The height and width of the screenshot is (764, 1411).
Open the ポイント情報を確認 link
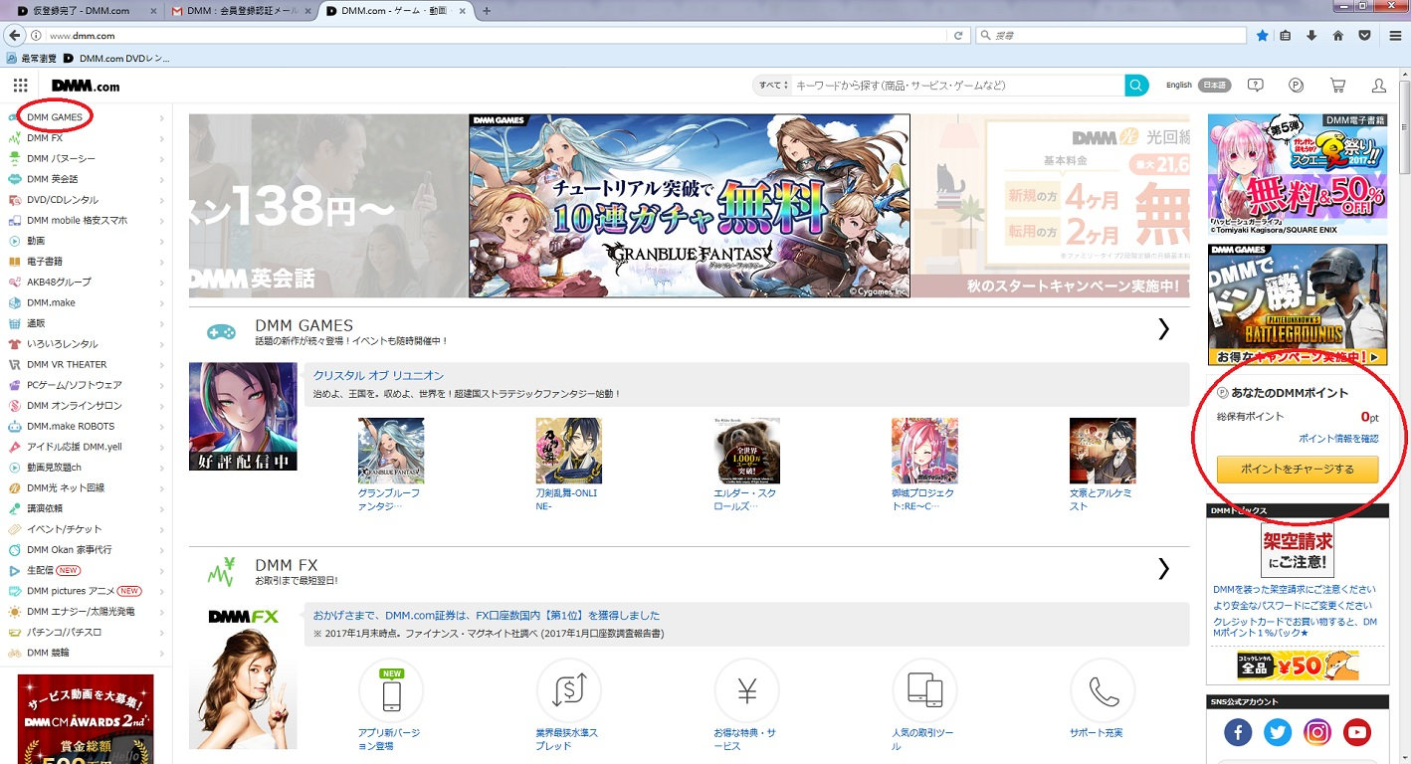[x=1338, y=439]
